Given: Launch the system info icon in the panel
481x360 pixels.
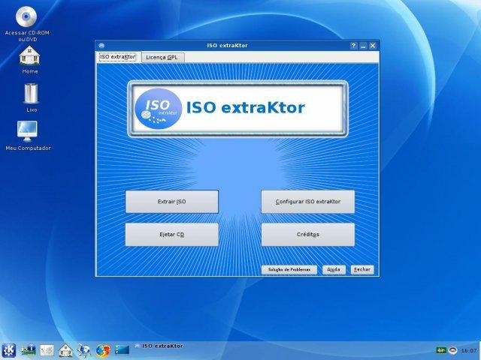Looking at the screenshot, I should pyautogui.click(x=29, y=350).
